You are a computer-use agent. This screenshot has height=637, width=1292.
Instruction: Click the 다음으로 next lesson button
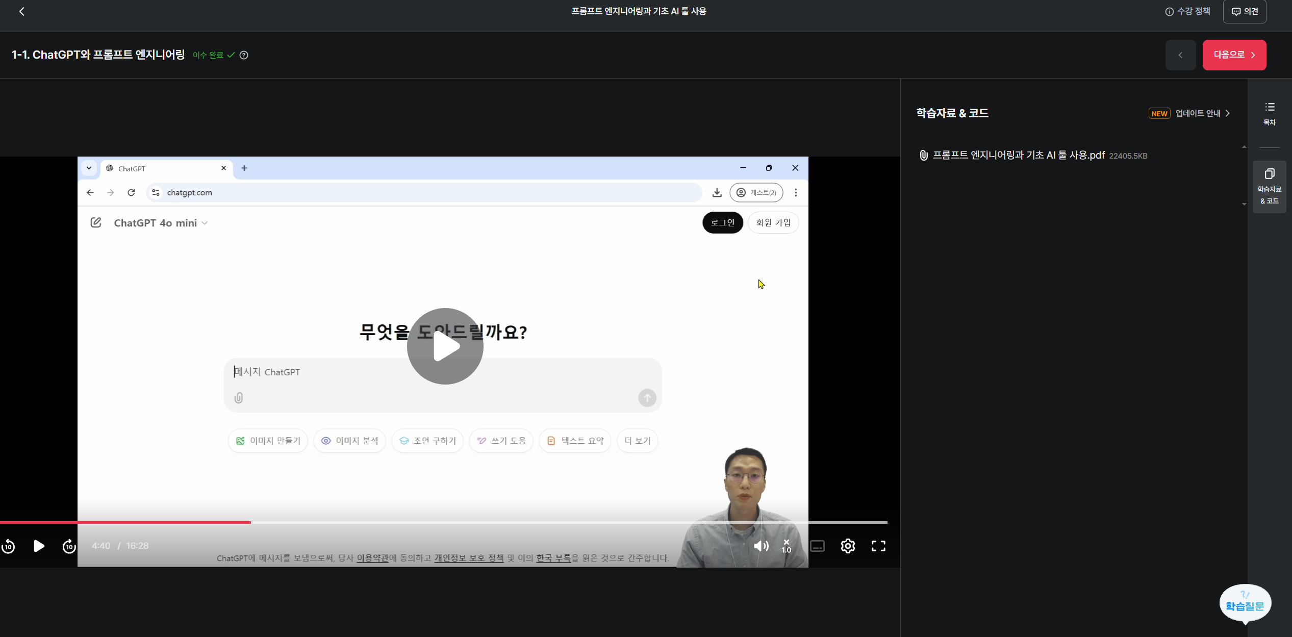click(x=1234, y=55)
